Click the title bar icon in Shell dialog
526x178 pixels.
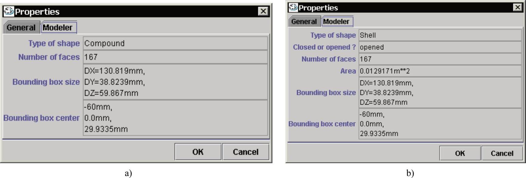pyautogui.click(x=293, y=7)
